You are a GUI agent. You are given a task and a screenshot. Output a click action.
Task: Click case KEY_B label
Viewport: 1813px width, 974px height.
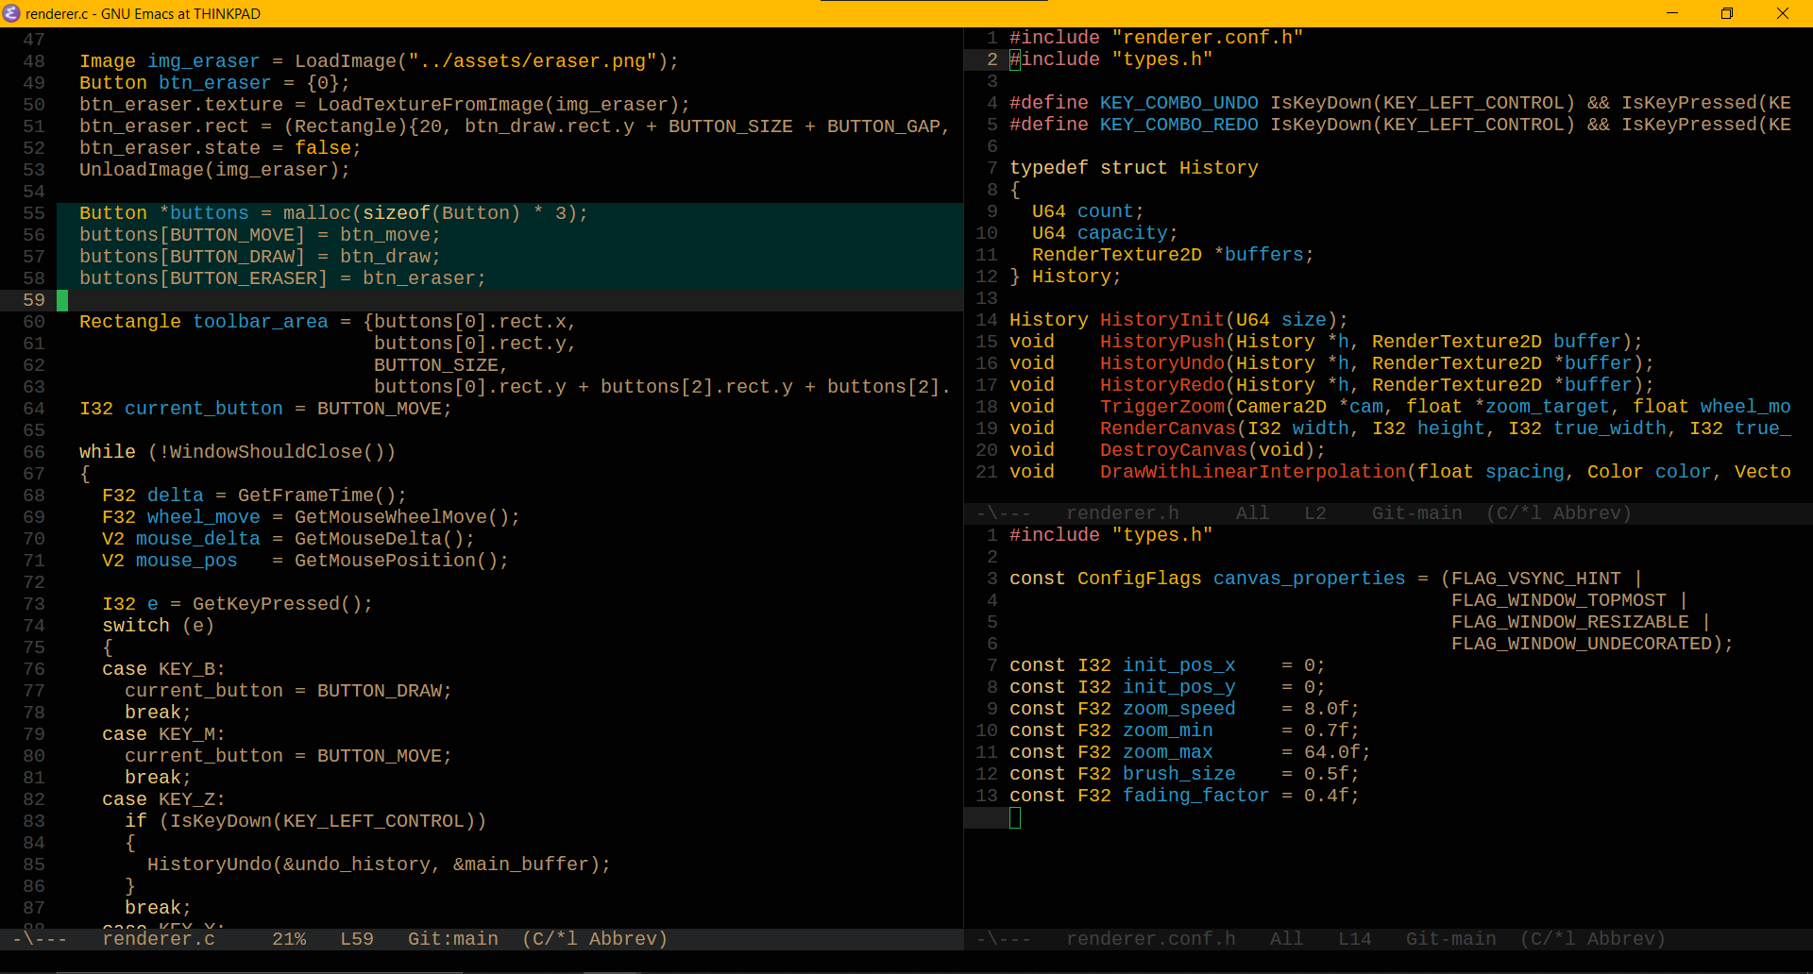tap(164, 669)
